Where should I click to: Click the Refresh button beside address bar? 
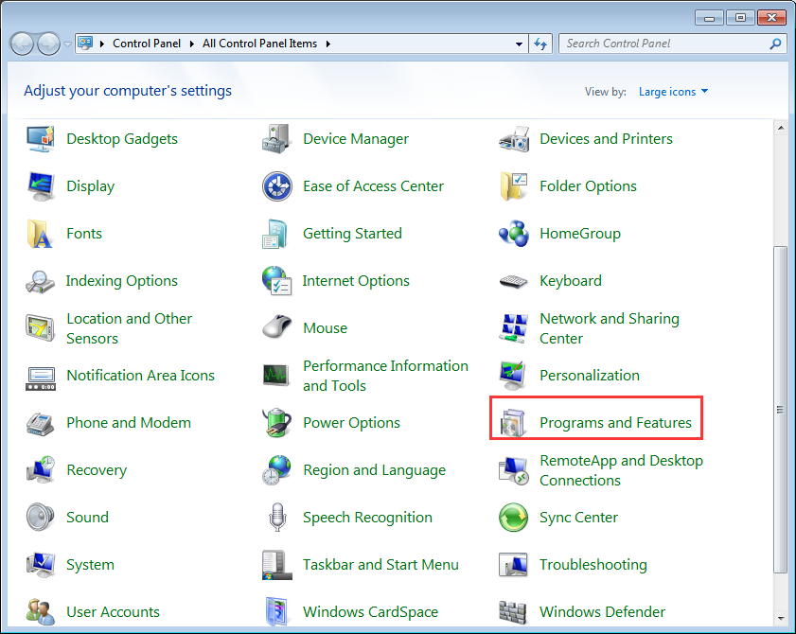coord(541,44)
